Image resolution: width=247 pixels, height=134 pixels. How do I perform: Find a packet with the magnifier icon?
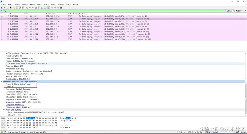(x=27, y=7)
